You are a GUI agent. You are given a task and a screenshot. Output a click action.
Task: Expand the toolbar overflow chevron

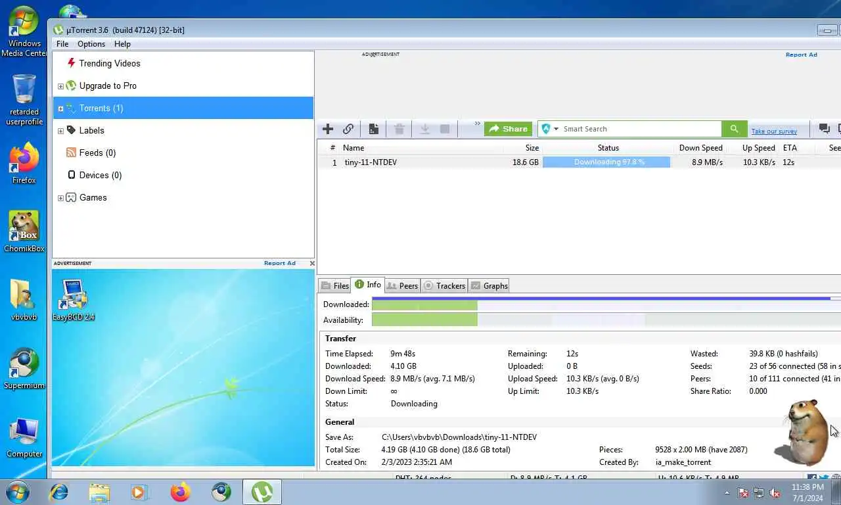(478, 124)
